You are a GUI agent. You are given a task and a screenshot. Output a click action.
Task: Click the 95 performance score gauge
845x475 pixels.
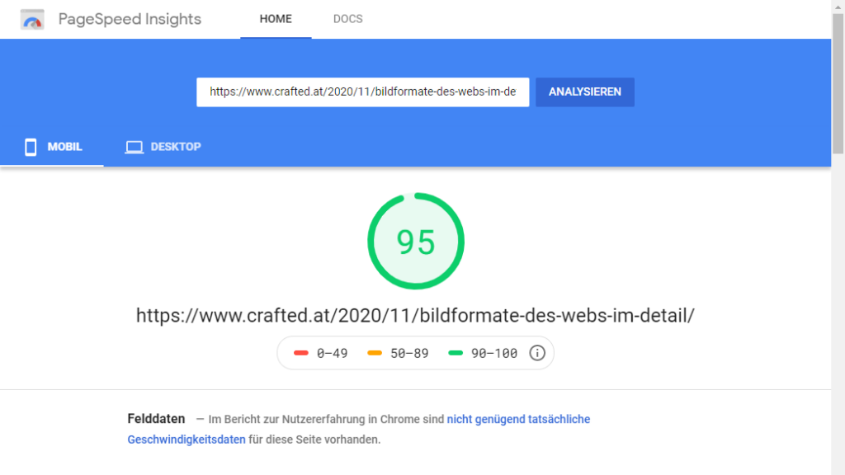[416, 242]
